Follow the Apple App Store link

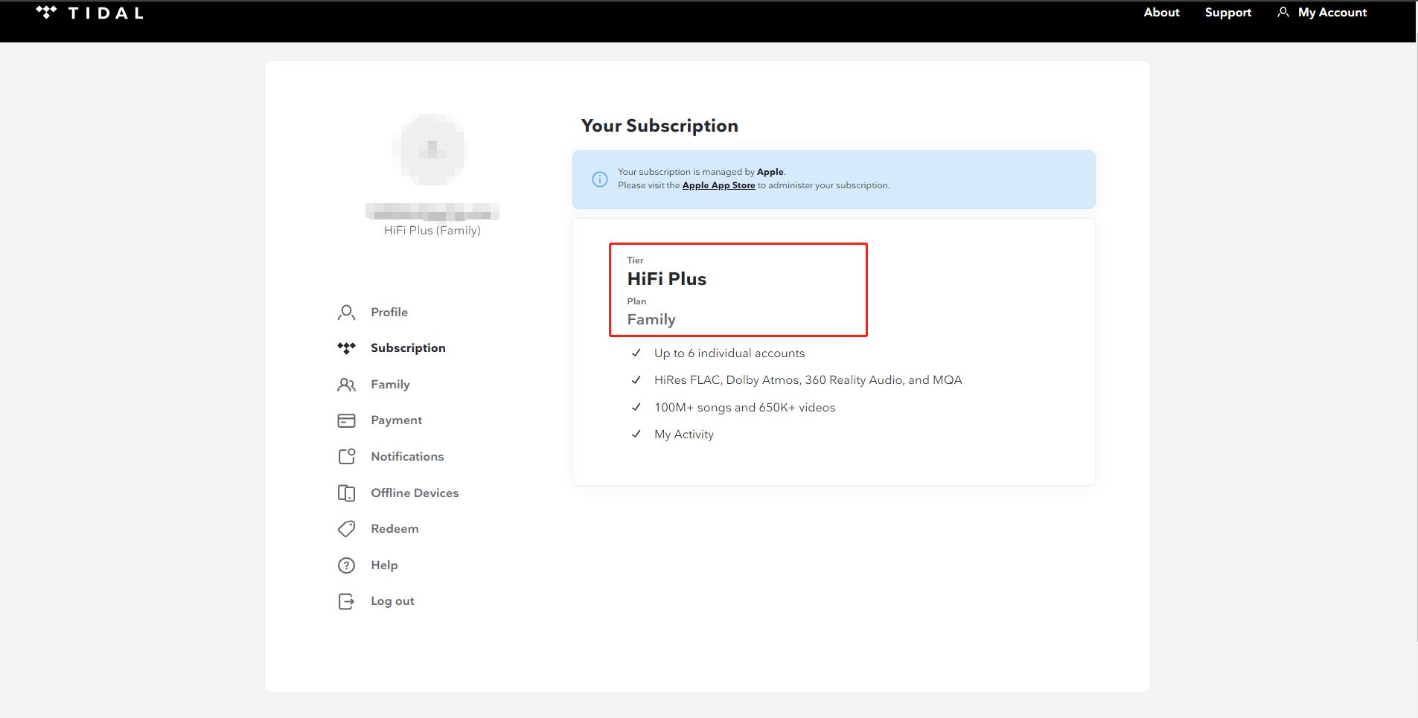718,185
